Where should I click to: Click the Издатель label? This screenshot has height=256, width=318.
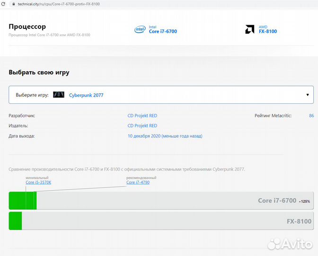point(18,126)
